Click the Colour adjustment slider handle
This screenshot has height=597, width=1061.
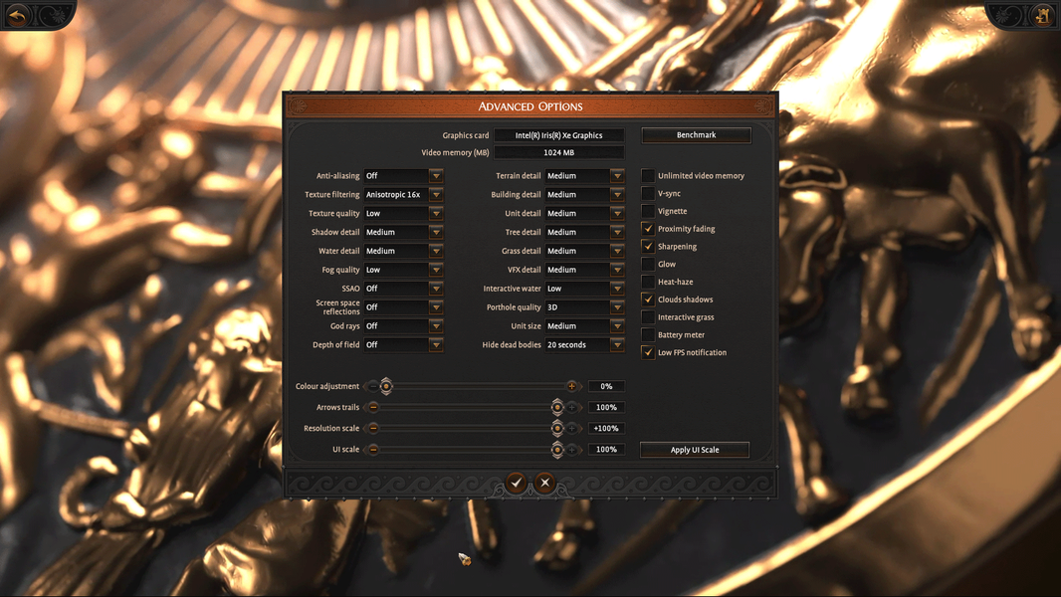click(386, 386)
